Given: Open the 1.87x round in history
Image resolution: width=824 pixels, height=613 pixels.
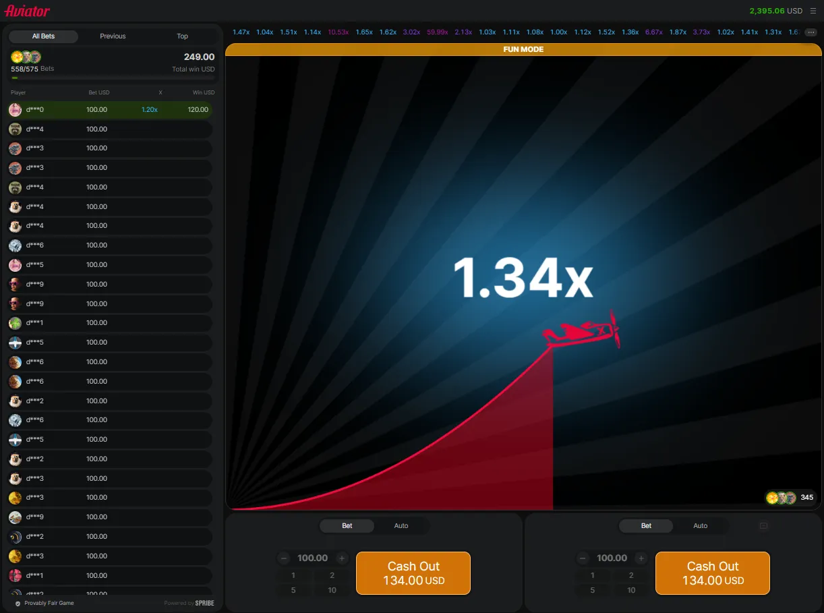Looking at the screenshot, I should 678,32.
